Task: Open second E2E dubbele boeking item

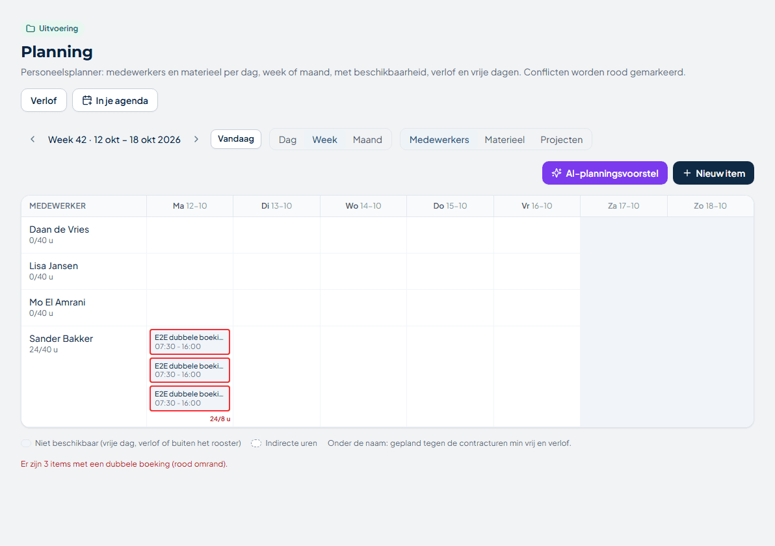Action: [190, 370]
